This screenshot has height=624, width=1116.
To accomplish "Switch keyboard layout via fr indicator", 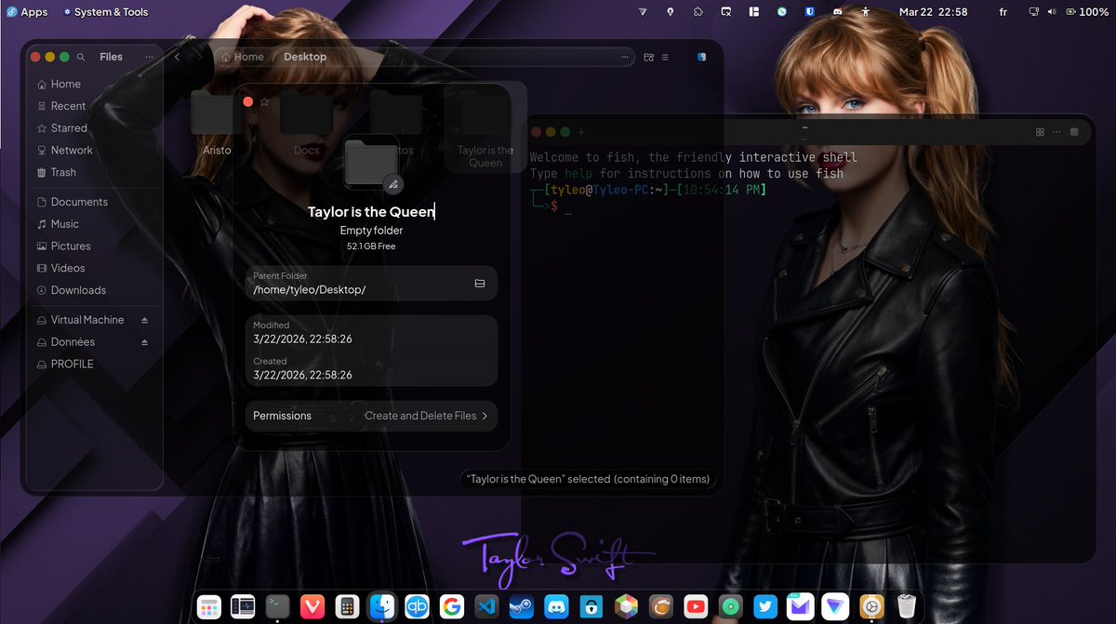I will pyautogui.click(x=1003, y=12).
